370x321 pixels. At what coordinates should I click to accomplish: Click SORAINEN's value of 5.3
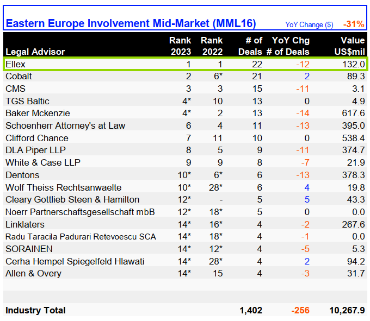pyautogui.click(x=359, y=249)
